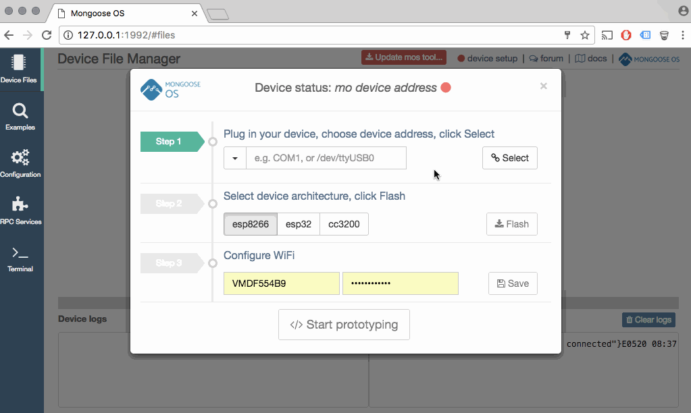This screenshot has width=691, height=413.
Task: Select the Mongoose OS browser tab
Action: [x=126, y=13]
